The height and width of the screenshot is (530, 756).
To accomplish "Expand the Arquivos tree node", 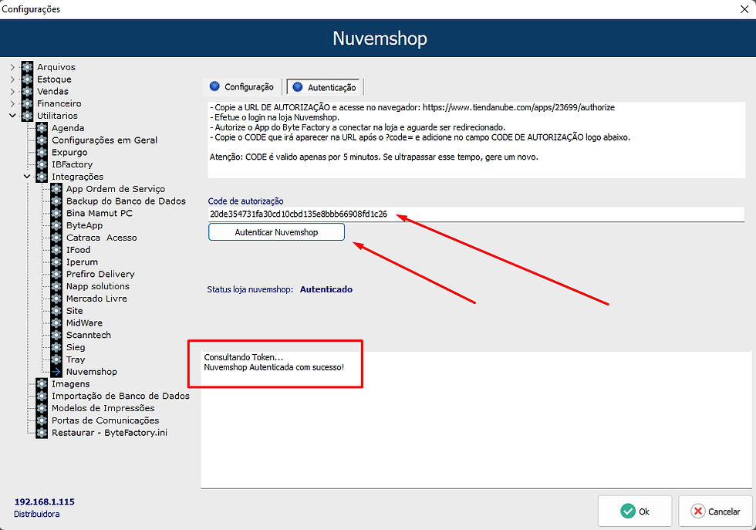I will point(12,67).
